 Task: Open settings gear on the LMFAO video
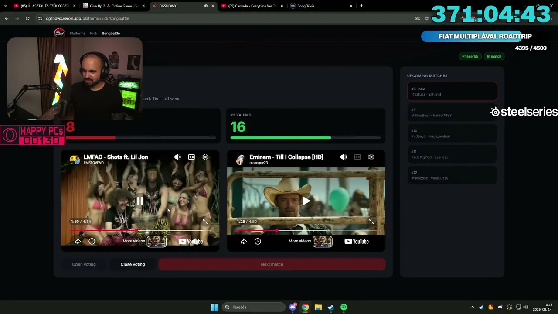click(205, 157)
